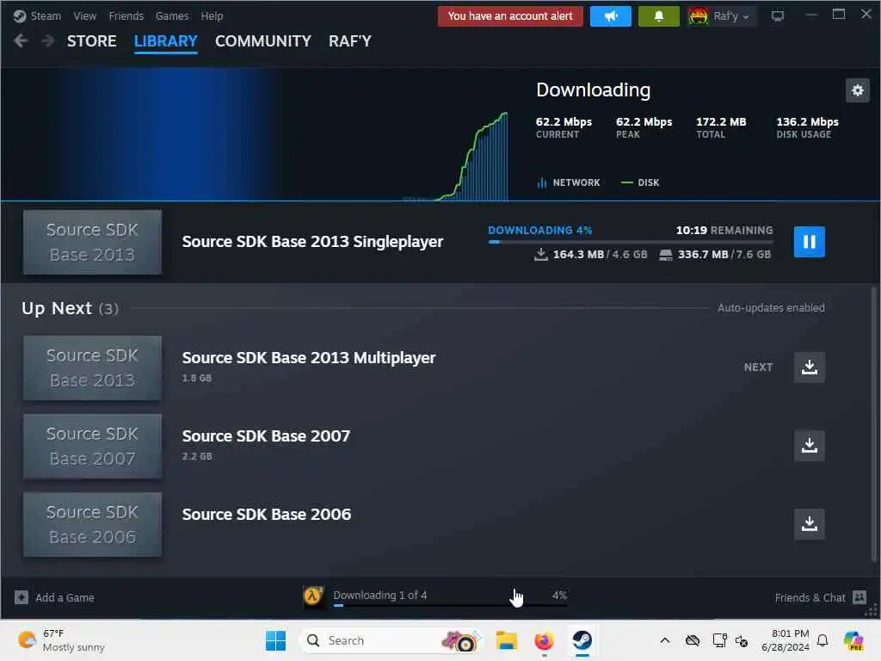Screen dimensions: 881x661
Task: Open Windows notification bell in tray
Action: (822, 640)
